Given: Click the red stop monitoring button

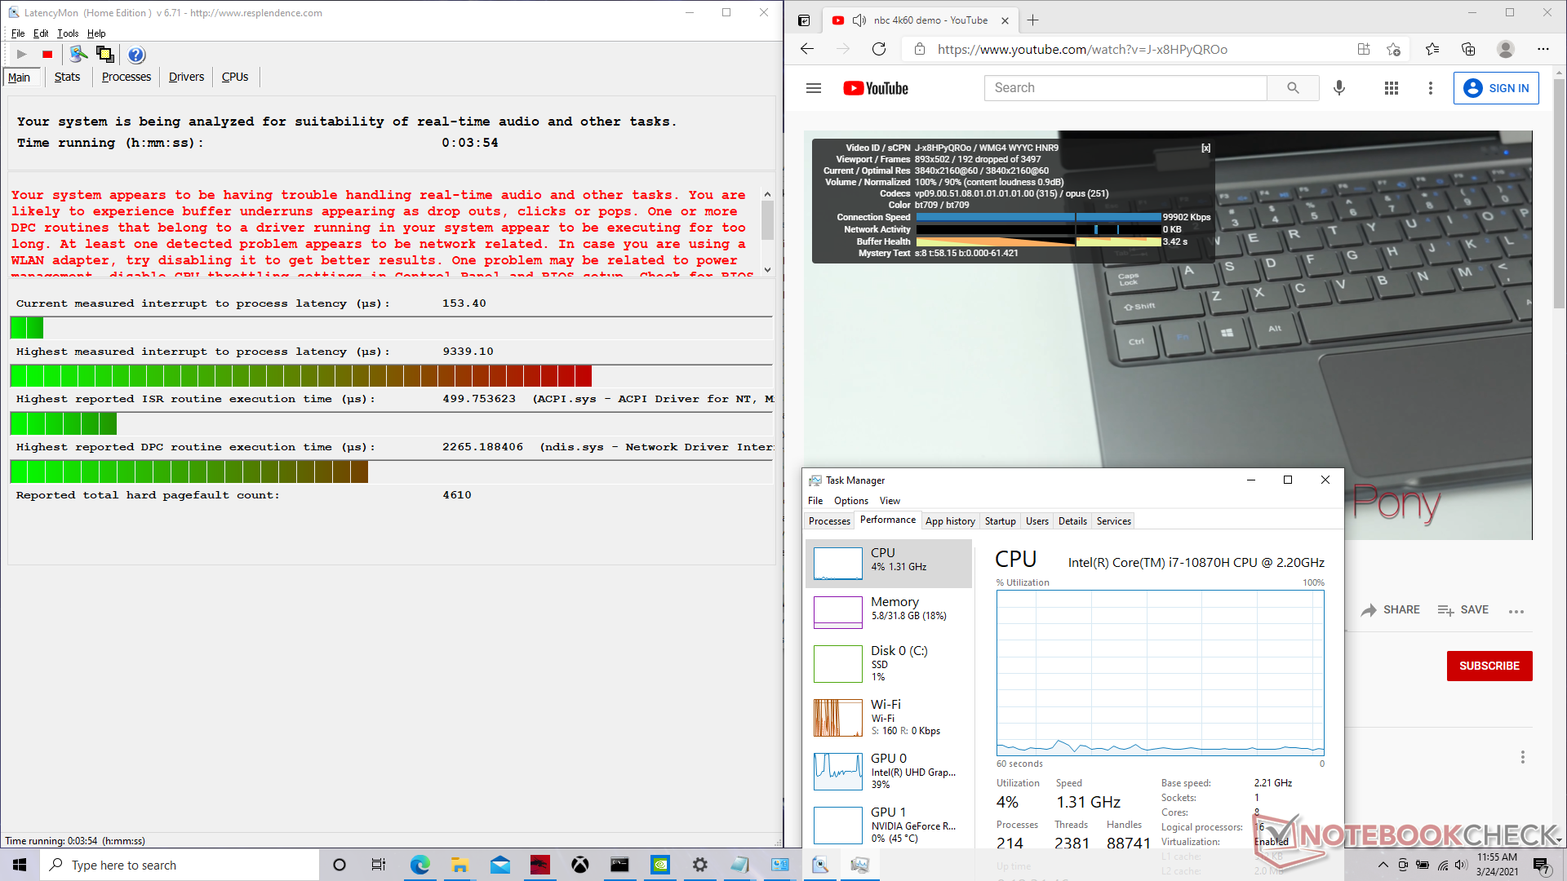Looking at the screenshot, I should tap(47, 55).
